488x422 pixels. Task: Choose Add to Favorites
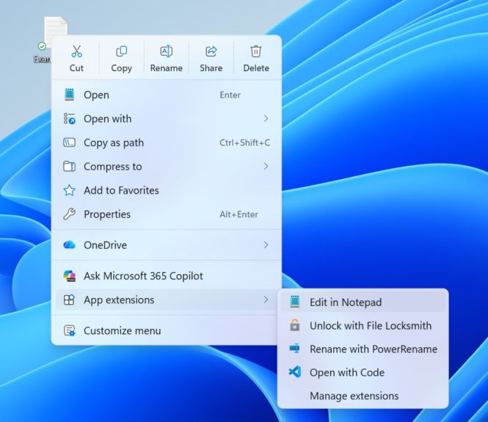tap(167, 190)
